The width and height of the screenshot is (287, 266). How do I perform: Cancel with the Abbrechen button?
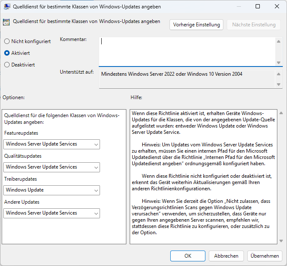(226, 256)
